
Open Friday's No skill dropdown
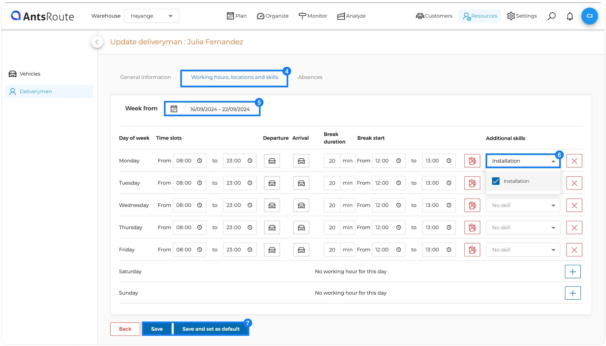pyautogui.click(x=523, y=250)
